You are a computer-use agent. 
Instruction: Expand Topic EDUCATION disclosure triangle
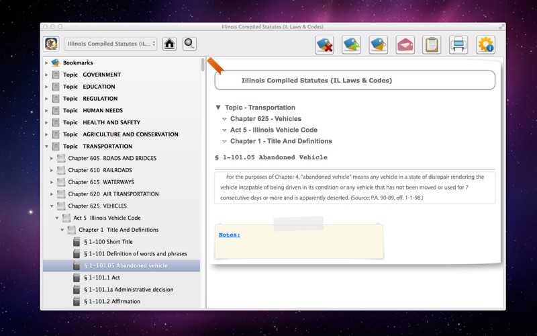click(46, 87)
